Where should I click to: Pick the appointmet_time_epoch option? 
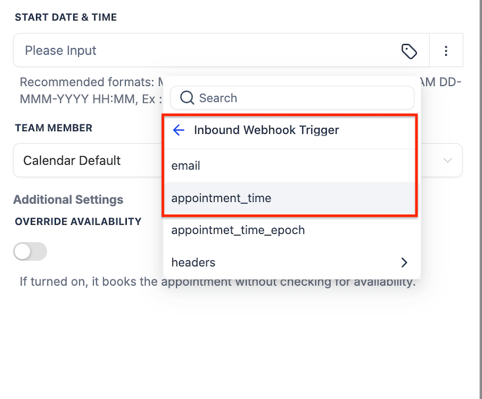(238, 230)
